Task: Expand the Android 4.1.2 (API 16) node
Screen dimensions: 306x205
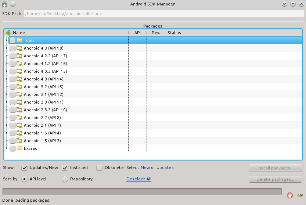Action: point(7,64)
